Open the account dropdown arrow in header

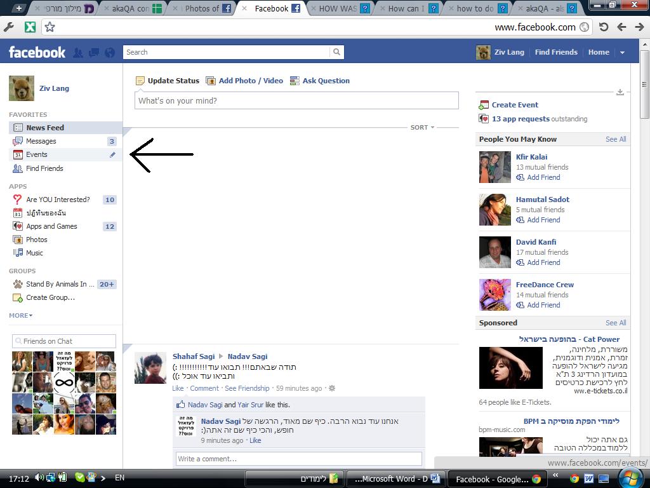622,53
